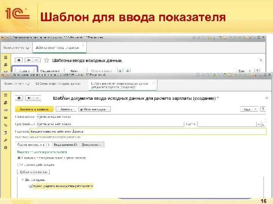Open the Еще dropdown in back window toolbar

coord(244,71)
